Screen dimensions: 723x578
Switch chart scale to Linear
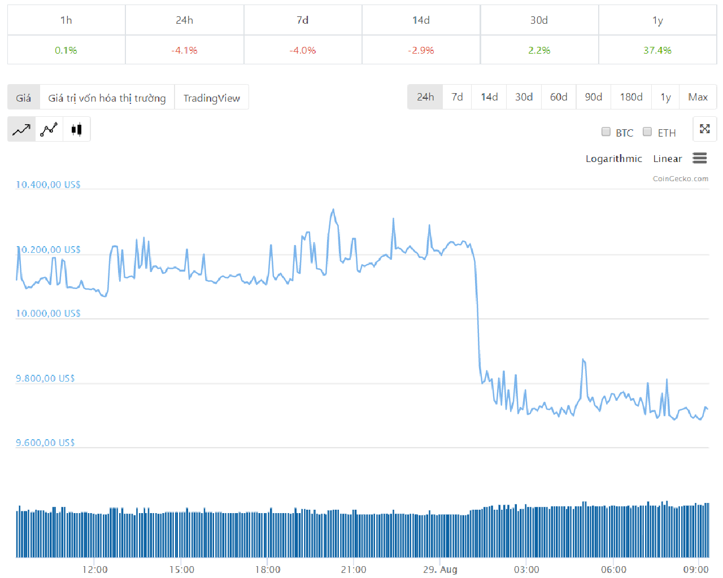(x=668, y=159)
